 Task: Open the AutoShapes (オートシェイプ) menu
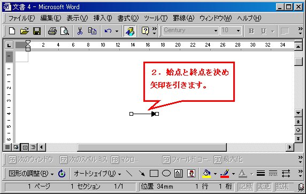point(97,174)
